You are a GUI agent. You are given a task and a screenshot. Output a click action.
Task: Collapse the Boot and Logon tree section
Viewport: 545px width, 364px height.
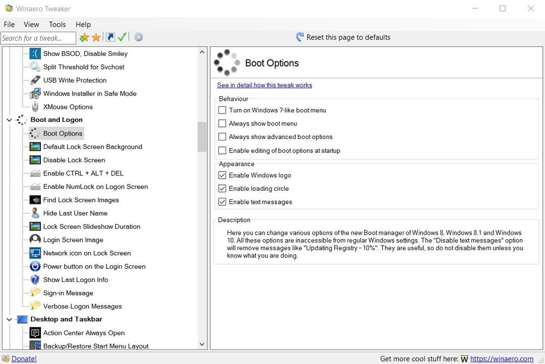point(9,120)
